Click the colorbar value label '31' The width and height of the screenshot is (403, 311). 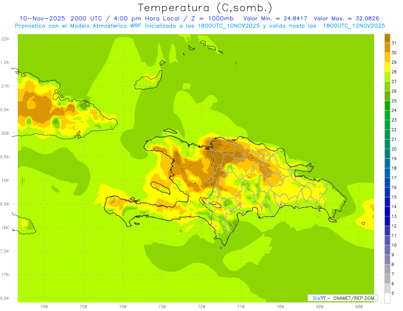(x=394, y=43)
